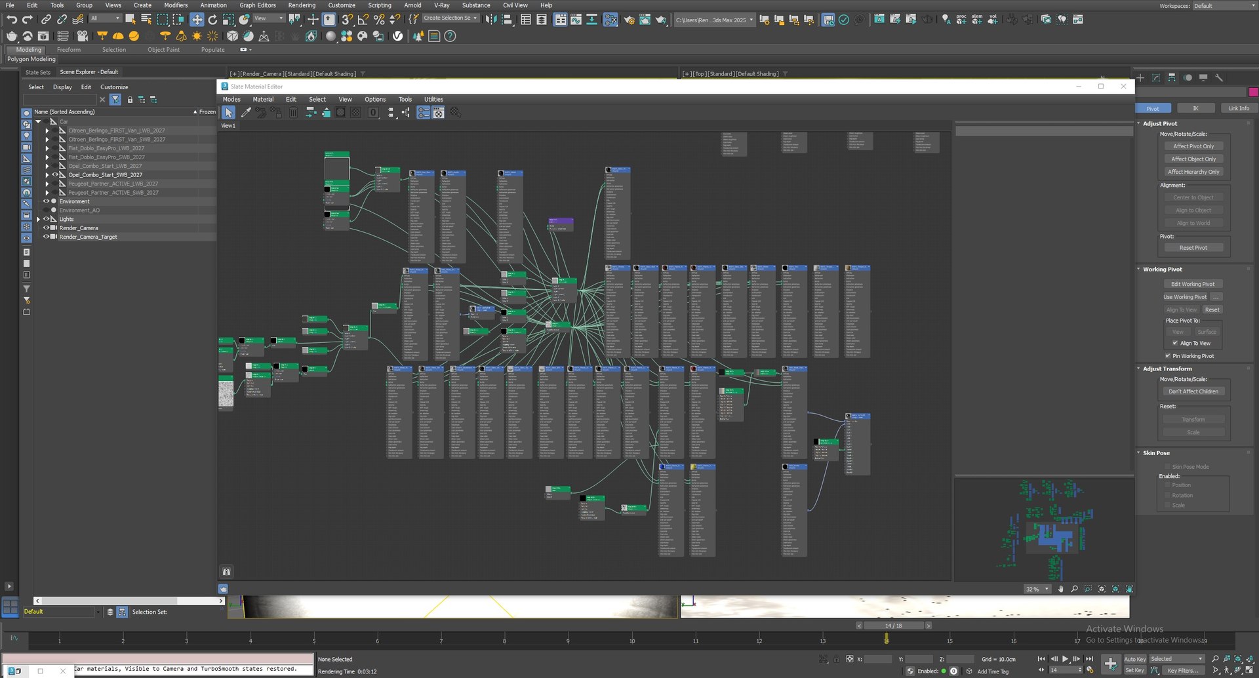The height and width of the screenshot is (678, 1259).
Task: Open the Graph Editors menu
Action: point(258,5)
